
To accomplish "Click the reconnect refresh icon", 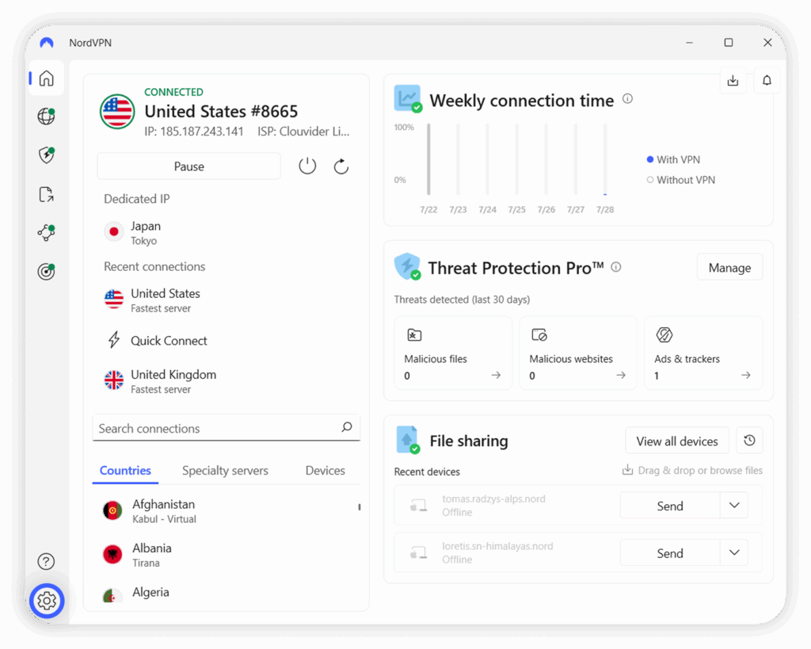I will pyautogui.click(x=341, y=166).
